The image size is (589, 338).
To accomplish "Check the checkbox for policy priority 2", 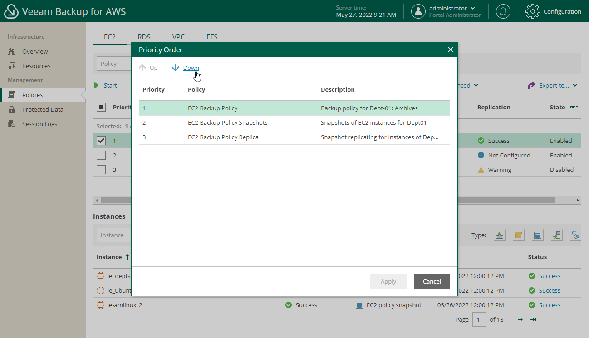I will pos(101,155).
